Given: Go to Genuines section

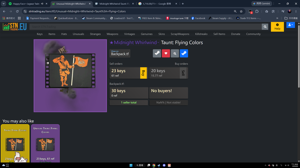Looking at the screenshot, I should click(x=147, y=34).
